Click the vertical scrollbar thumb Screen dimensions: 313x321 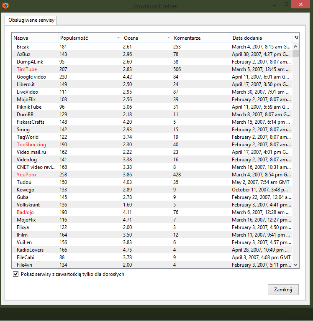295,53
